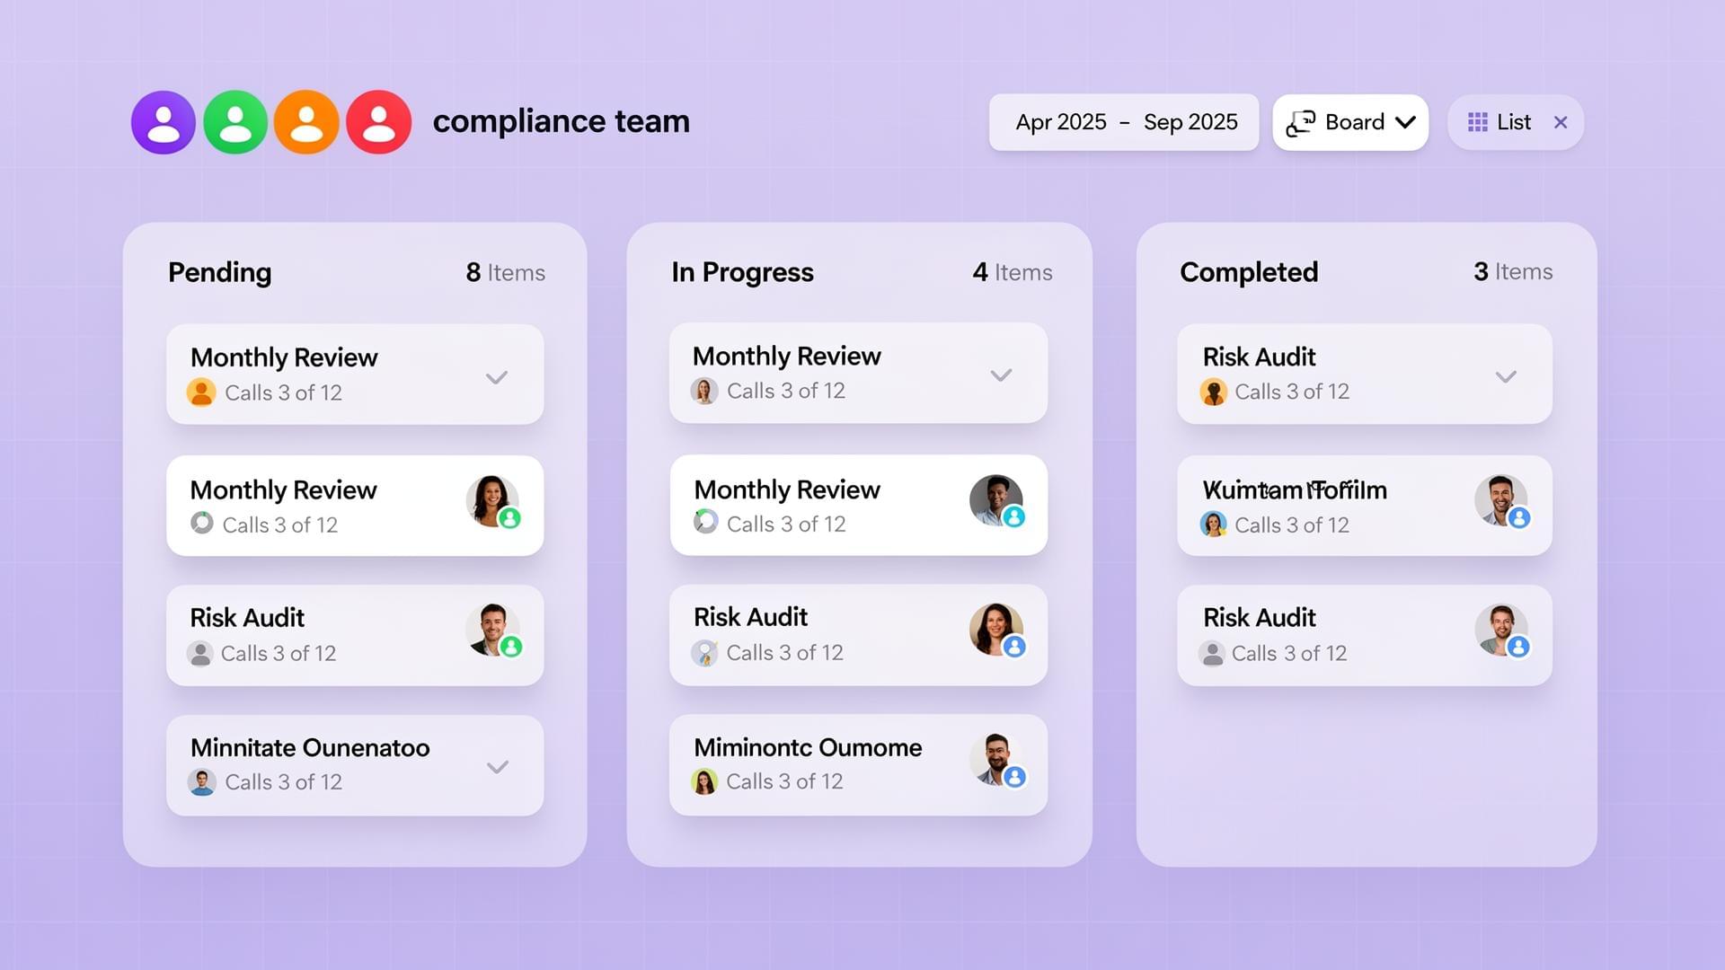Click the progress indicator on In Progress Risk Audit
The image size is (1725, 970).
(706, 652)
